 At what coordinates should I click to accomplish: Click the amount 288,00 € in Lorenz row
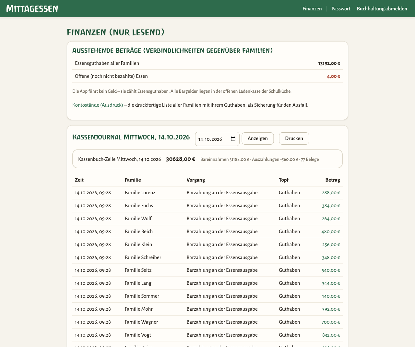pyautogui.click(x=331, y=193)
